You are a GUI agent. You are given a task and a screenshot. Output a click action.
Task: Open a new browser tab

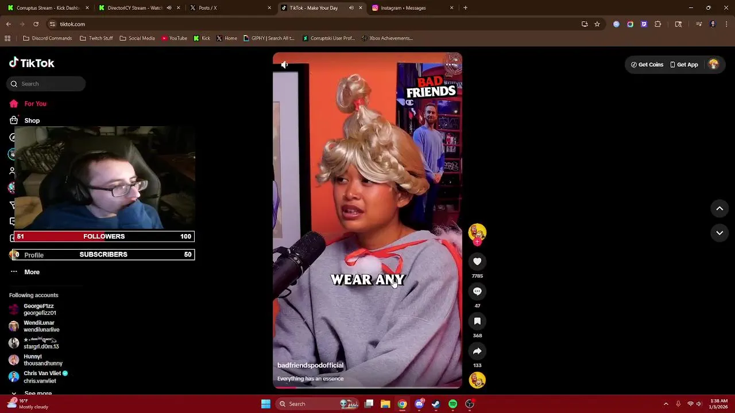click(465, 8)
